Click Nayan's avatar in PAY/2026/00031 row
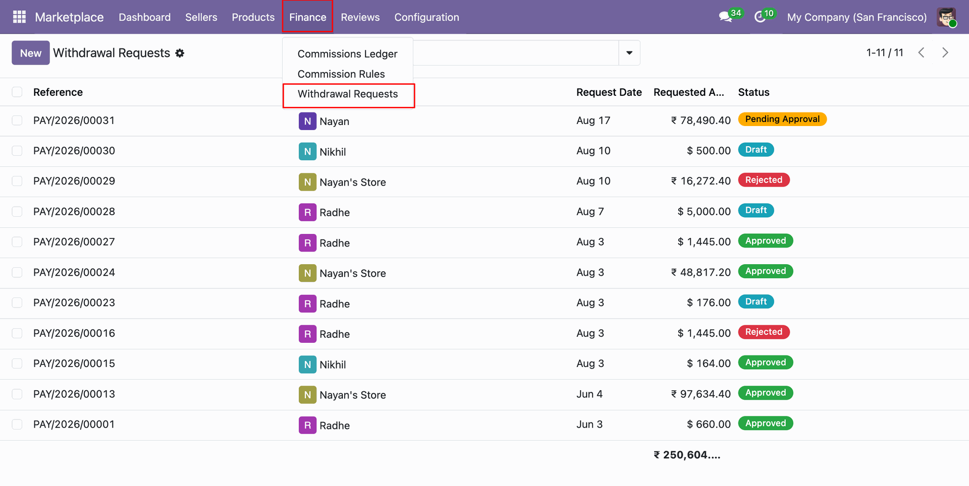 click(x=307, y=121)
